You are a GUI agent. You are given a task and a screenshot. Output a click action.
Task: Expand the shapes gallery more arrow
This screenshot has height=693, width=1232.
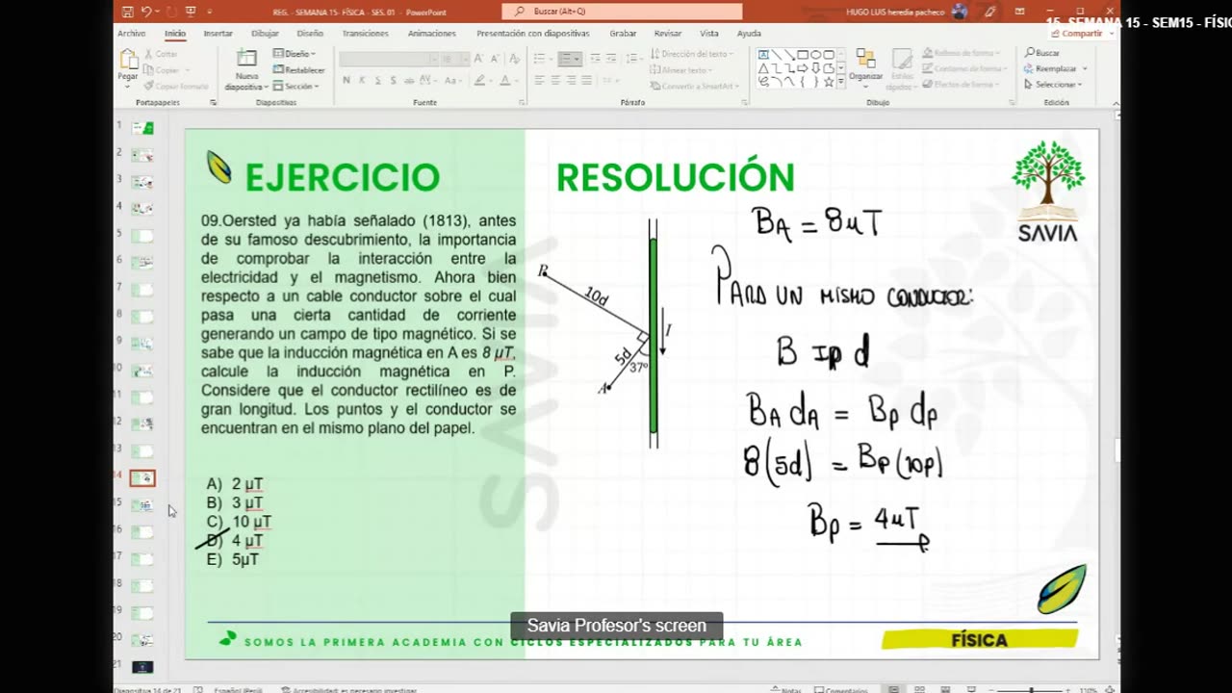841,83
